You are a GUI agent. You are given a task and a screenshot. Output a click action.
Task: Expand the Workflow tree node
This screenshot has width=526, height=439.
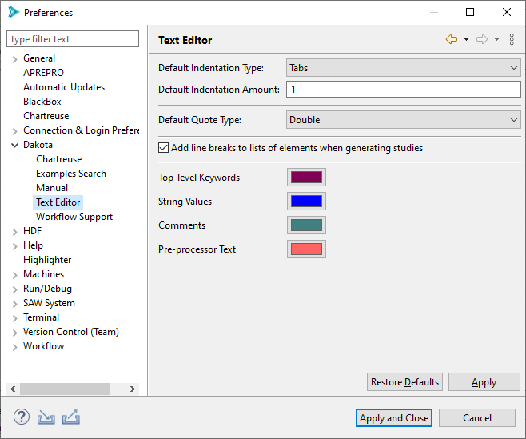[14, 347]
